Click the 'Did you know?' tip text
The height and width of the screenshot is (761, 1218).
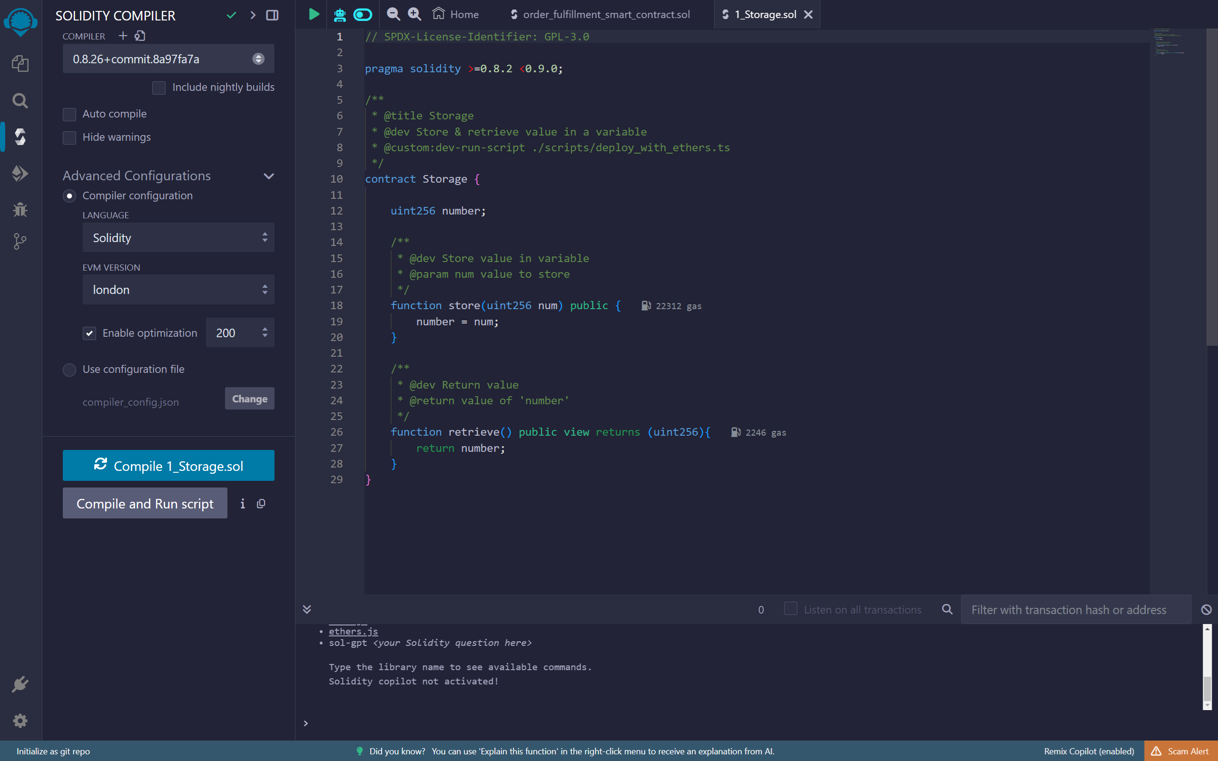(x=397, y=751)
